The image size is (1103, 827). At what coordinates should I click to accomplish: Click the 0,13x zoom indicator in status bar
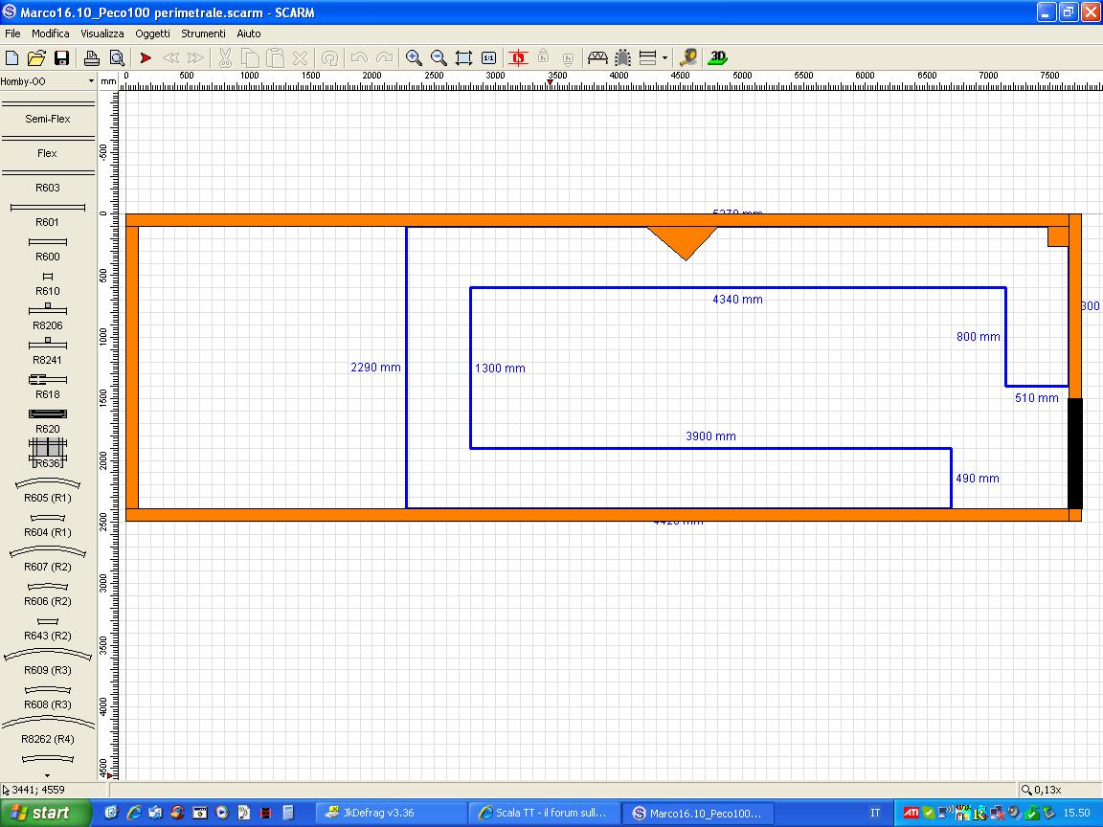[1041, 790]
